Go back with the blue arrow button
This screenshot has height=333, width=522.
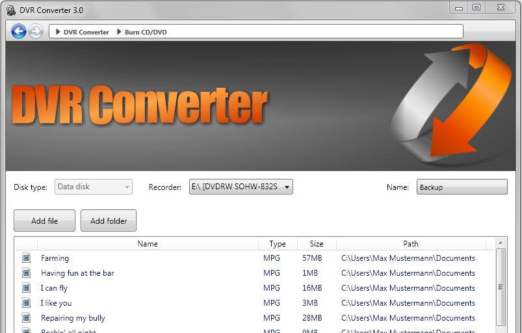pos(19,32)
